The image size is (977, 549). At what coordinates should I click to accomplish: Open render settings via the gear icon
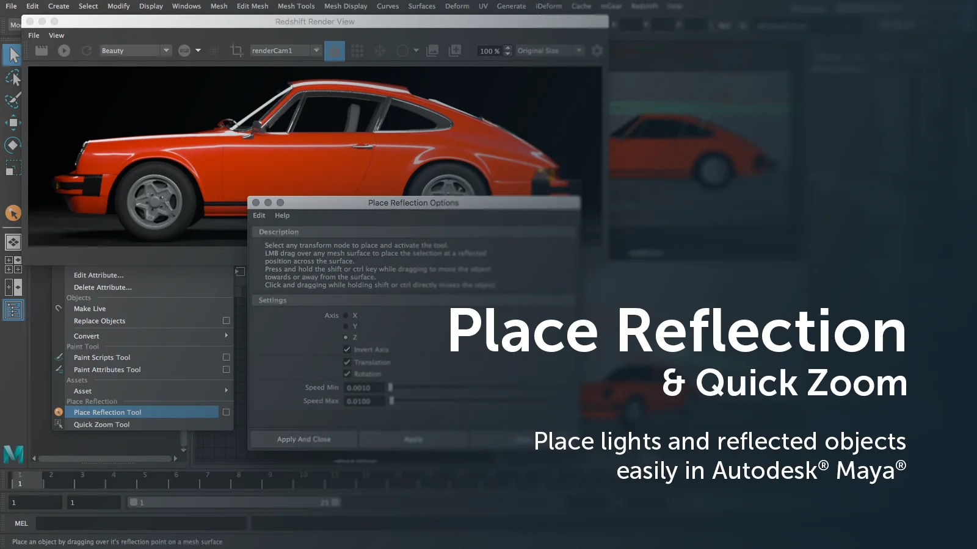[x=597, y=51]
